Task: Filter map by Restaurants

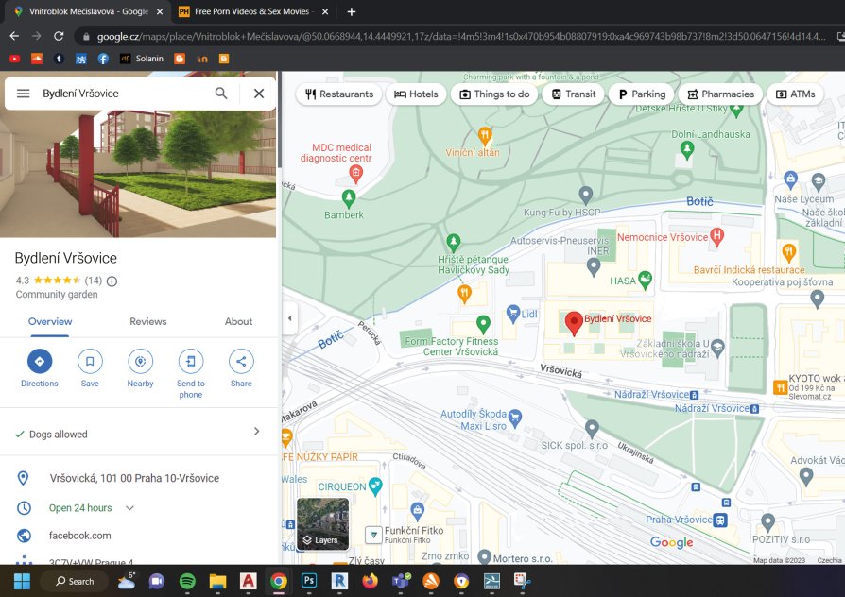Action: 339,94
